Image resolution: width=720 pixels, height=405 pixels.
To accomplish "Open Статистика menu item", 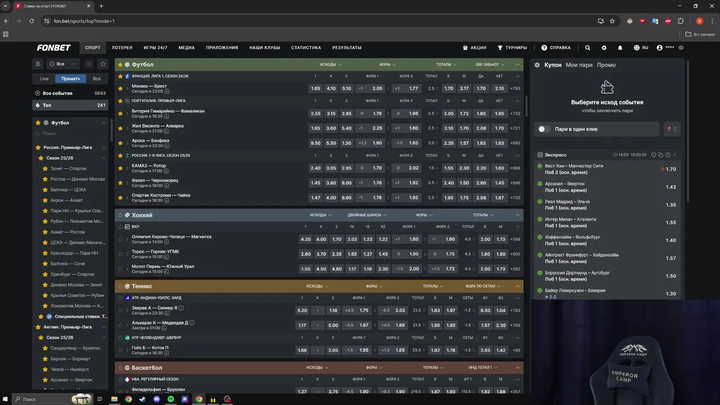I will coord(306,48).
